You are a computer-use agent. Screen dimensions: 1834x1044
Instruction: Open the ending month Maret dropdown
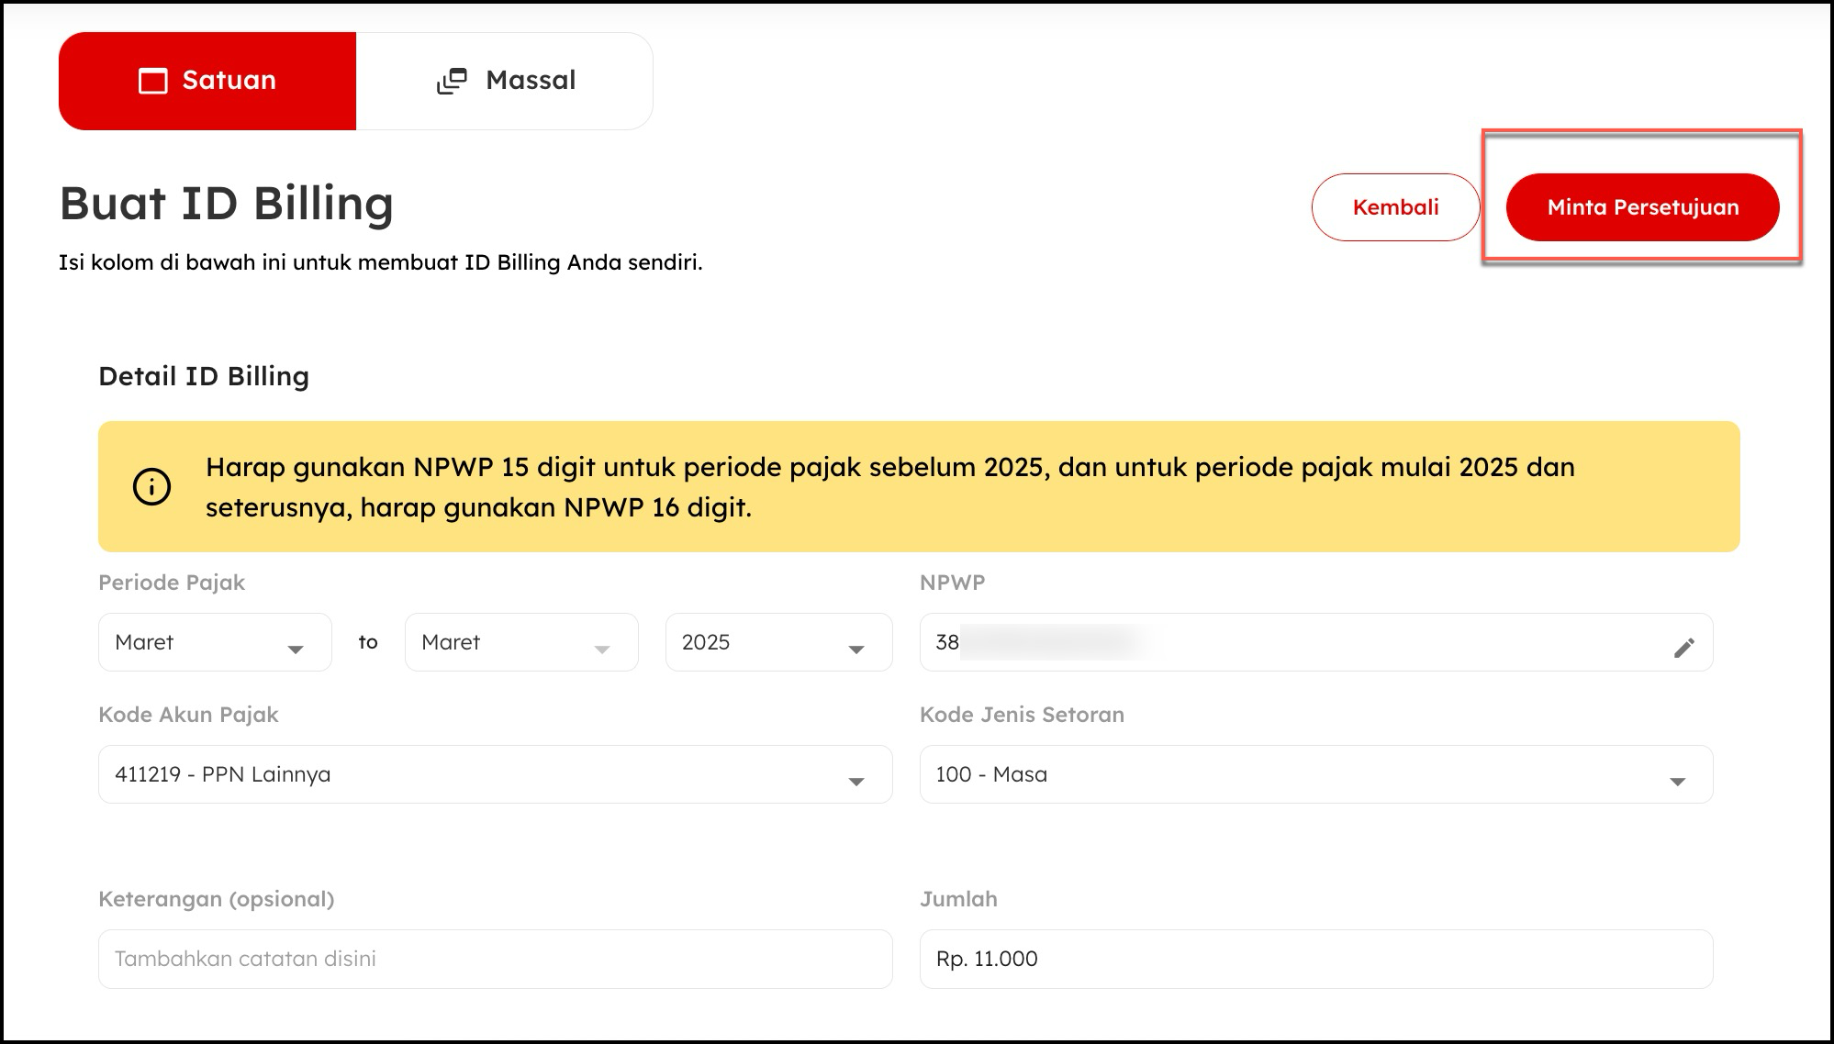(x=520, y=642)
